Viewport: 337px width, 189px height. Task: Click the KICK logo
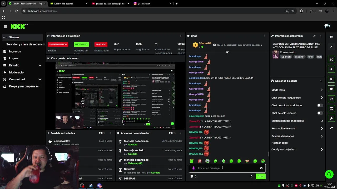pyautogui.click(x=19, y=26)
